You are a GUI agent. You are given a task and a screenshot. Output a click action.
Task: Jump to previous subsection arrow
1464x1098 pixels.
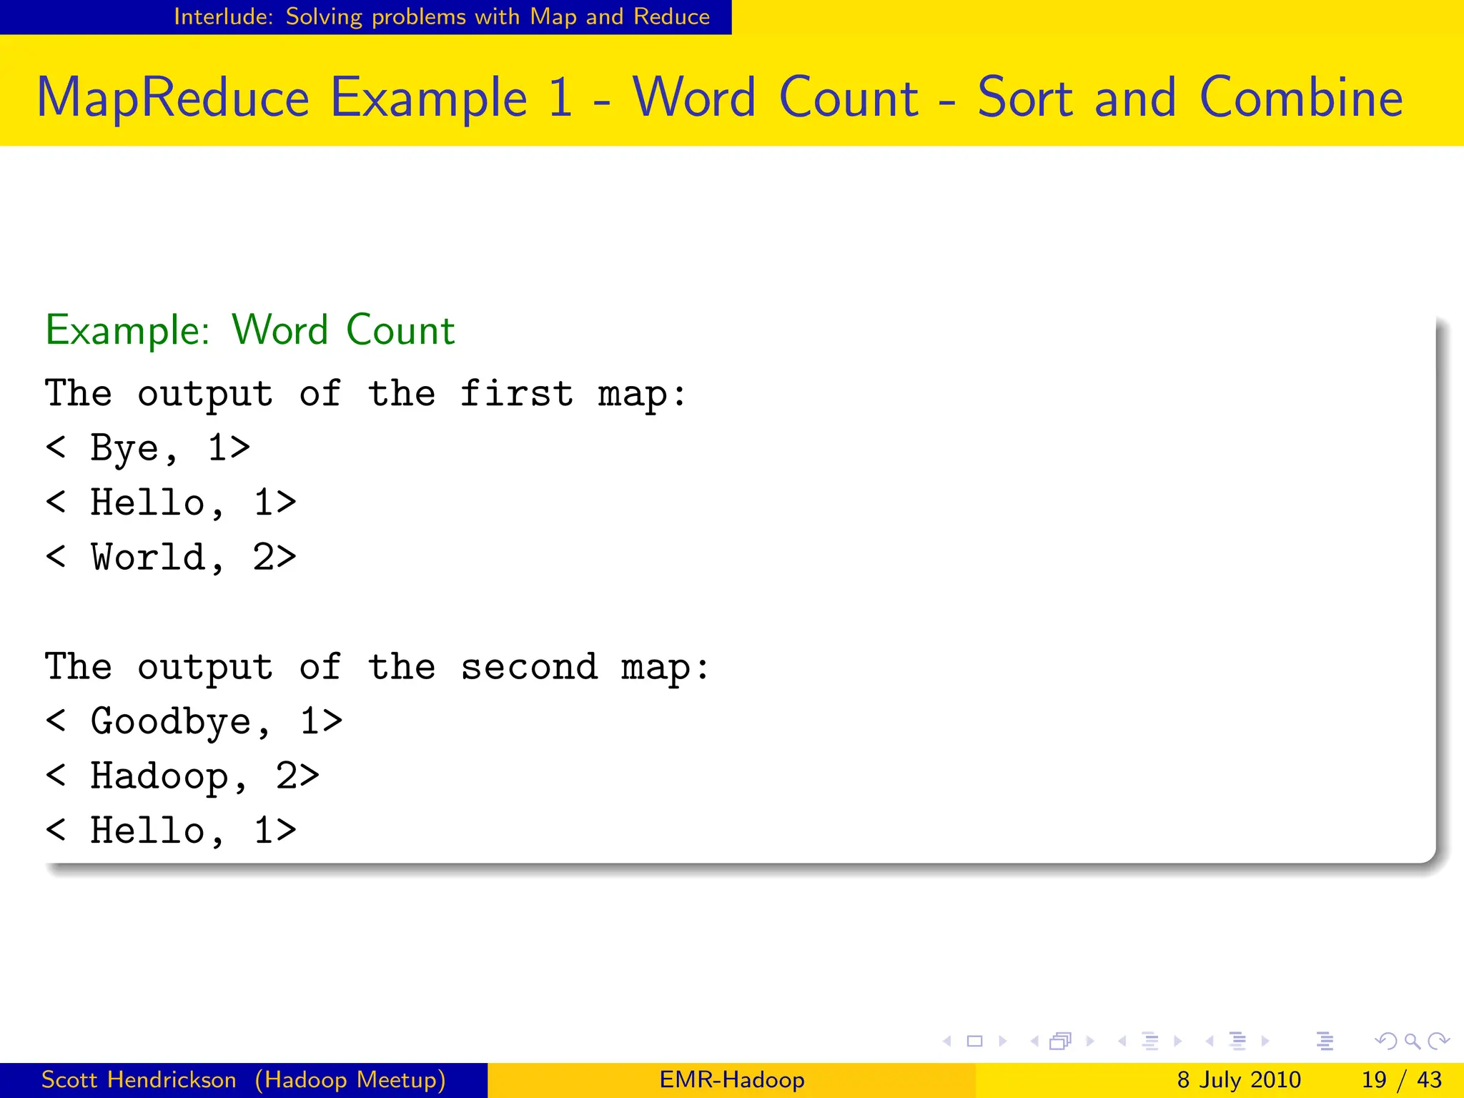[x=1122, y=1042]
